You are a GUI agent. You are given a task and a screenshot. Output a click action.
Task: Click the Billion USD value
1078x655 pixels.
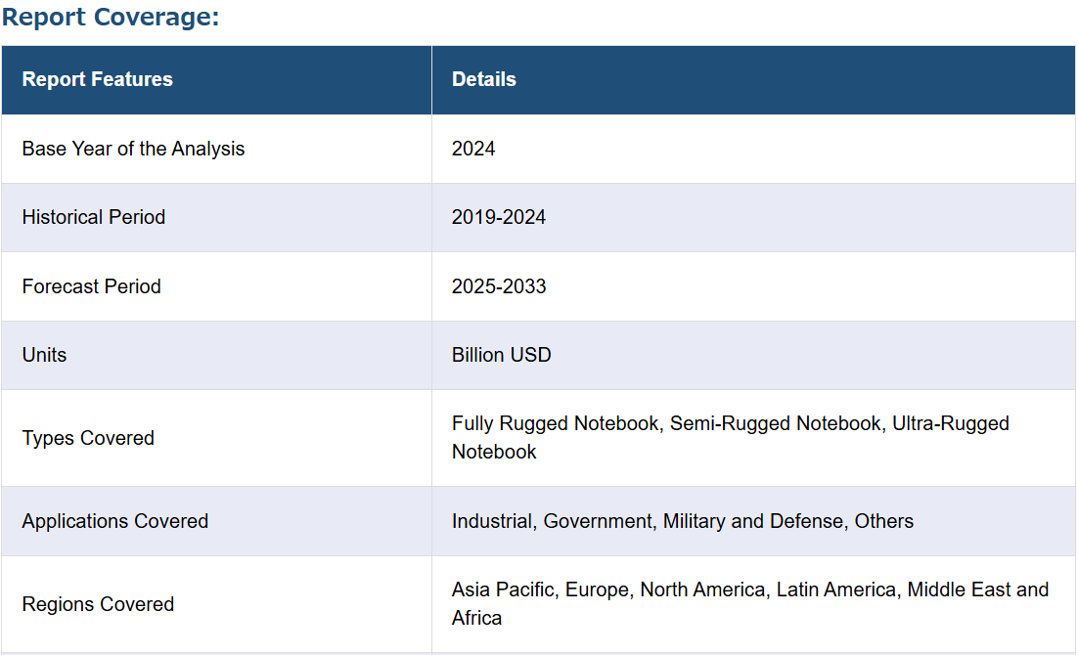click(x=501, y=355)
